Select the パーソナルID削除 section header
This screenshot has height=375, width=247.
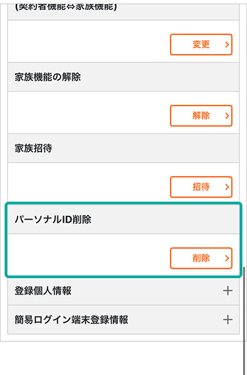[x=123, y=219]
